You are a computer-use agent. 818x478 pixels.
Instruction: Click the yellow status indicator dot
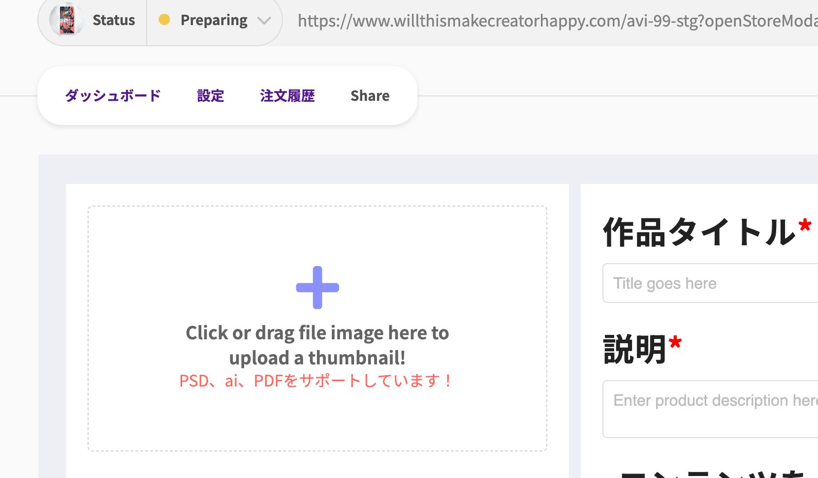tap(164, 20)
